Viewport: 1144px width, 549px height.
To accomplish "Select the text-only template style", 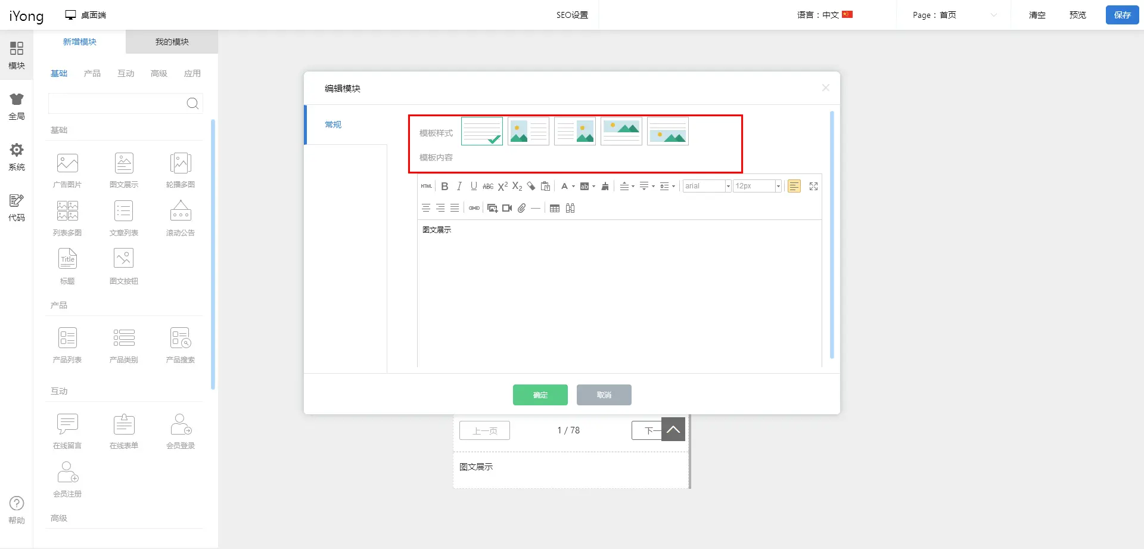I will point(481,131).
